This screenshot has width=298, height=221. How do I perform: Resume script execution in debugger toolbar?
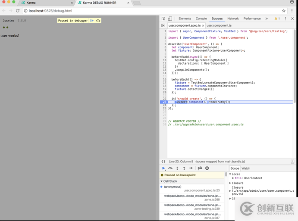click(163, 168)
